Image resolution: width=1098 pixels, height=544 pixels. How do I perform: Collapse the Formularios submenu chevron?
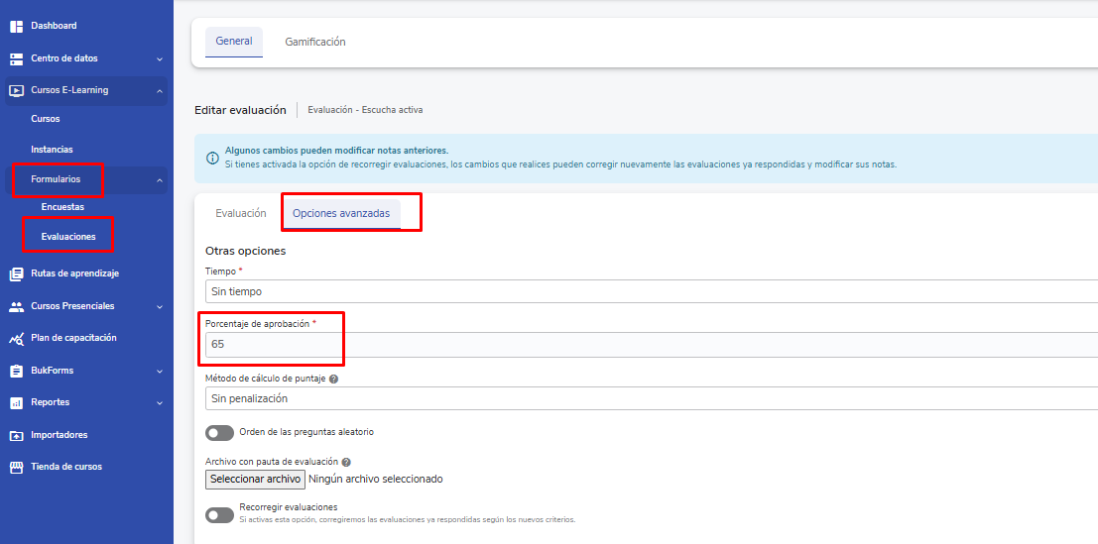[160, 180]
